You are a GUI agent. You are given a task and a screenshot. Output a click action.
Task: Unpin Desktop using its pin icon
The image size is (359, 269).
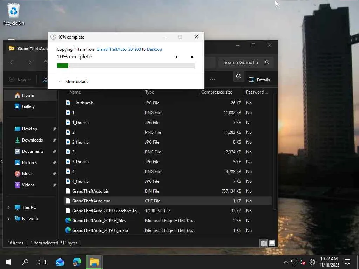tap(54, 129)
